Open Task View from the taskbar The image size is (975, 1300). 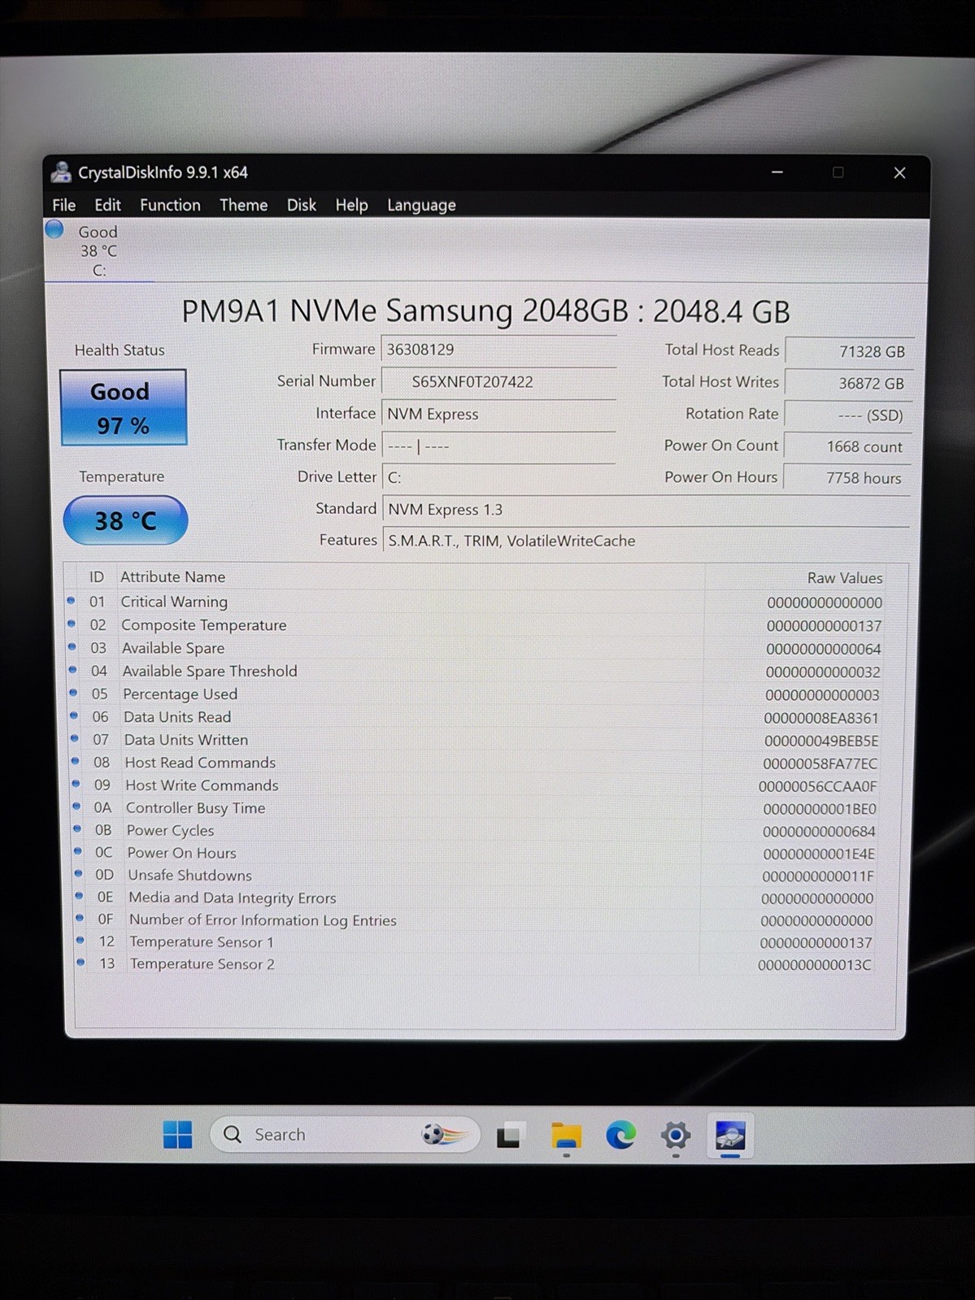click(510, 1135)
